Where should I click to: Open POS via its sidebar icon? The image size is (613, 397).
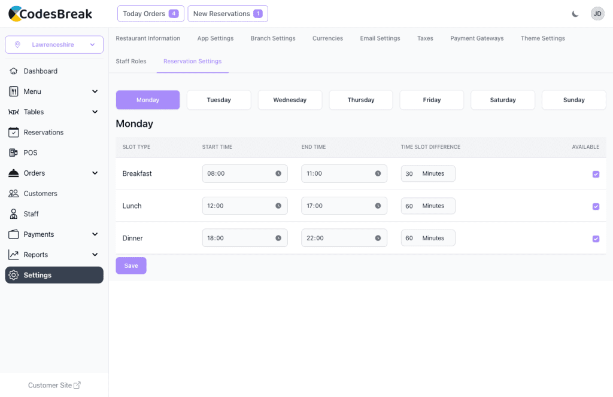pyautogui.click(x=14, y=152)
